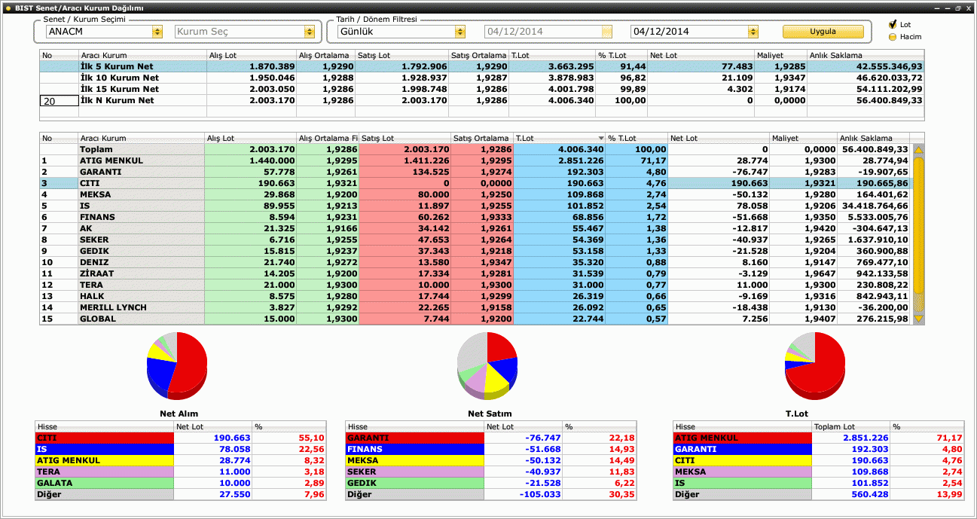This screenshot has height=519, width=977.
Task: Click % T.Lot header in the broker table
Action: coord(637,139)
